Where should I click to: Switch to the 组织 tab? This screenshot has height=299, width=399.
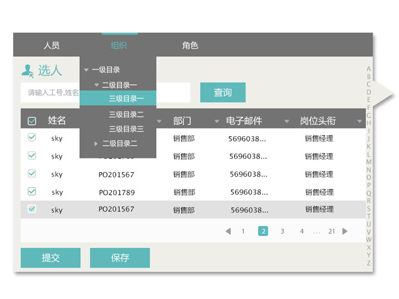(x=119, y=45)
